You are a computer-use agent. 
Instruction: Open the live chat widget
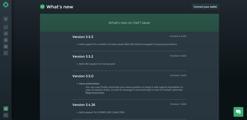tap(238, 112)
